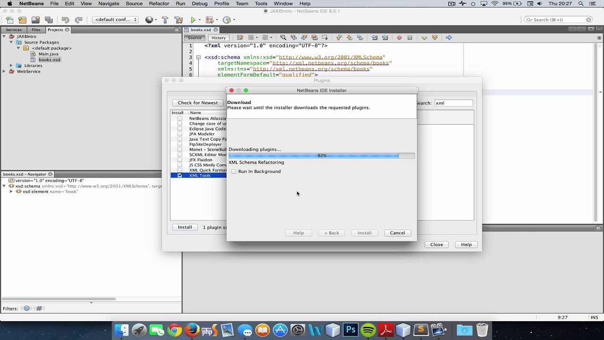Open the Tools menu
Screen dimensions: 604x340
coord(261,3)
